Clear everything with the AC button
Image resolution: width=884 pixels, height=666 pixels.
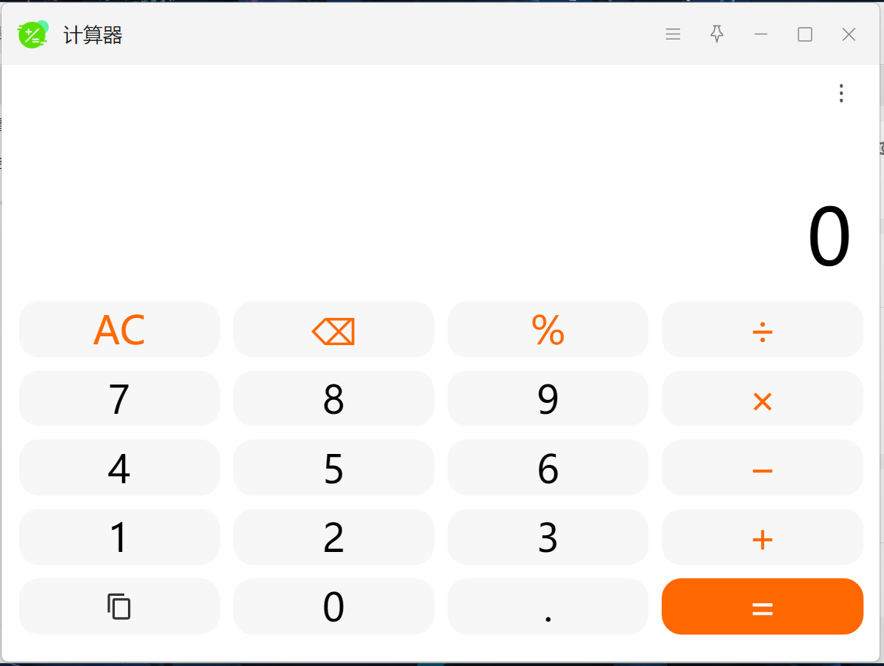tap(119, 330)
